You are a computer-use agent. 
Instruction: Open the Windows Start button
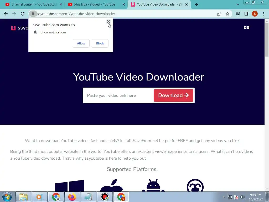(x=7, y=197)
